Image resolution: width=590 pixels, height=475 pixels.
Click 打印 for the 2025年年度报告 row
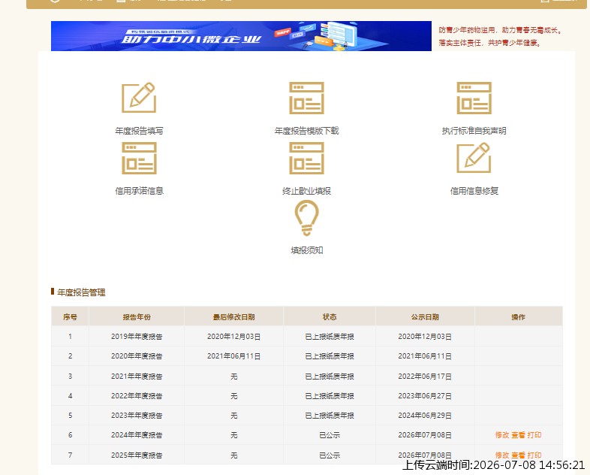pos(534,455)
